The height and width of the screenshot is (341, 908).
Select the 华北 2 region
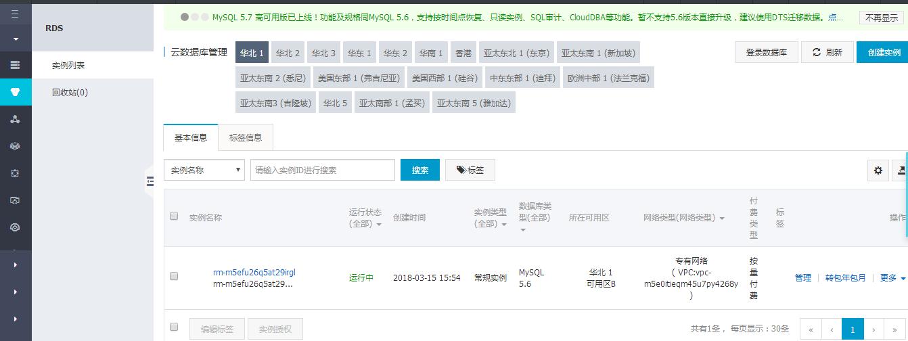288,53
